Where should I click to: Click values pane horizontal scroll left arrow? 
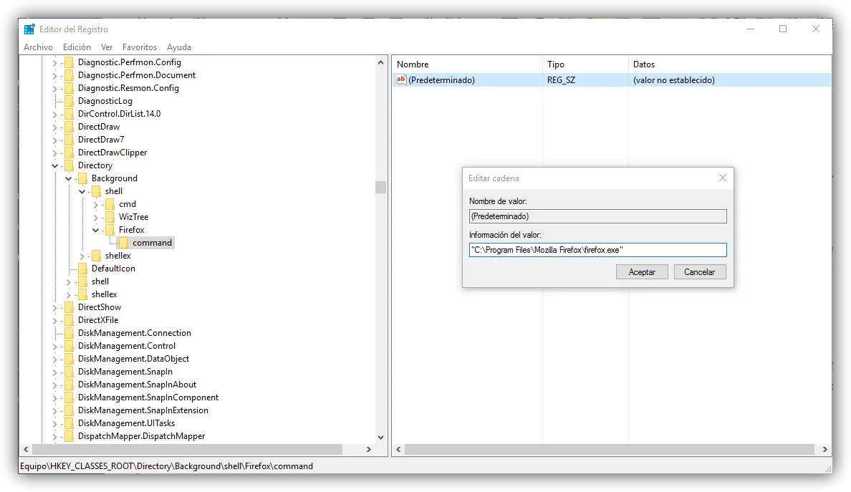point(398,449)
